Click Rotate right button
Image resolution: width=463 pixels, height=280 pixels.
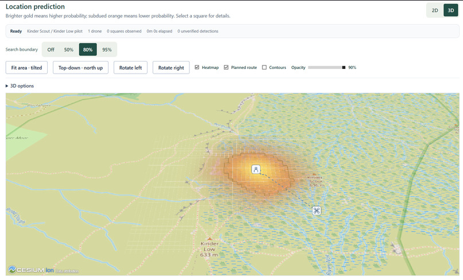(x=171, y=68)
